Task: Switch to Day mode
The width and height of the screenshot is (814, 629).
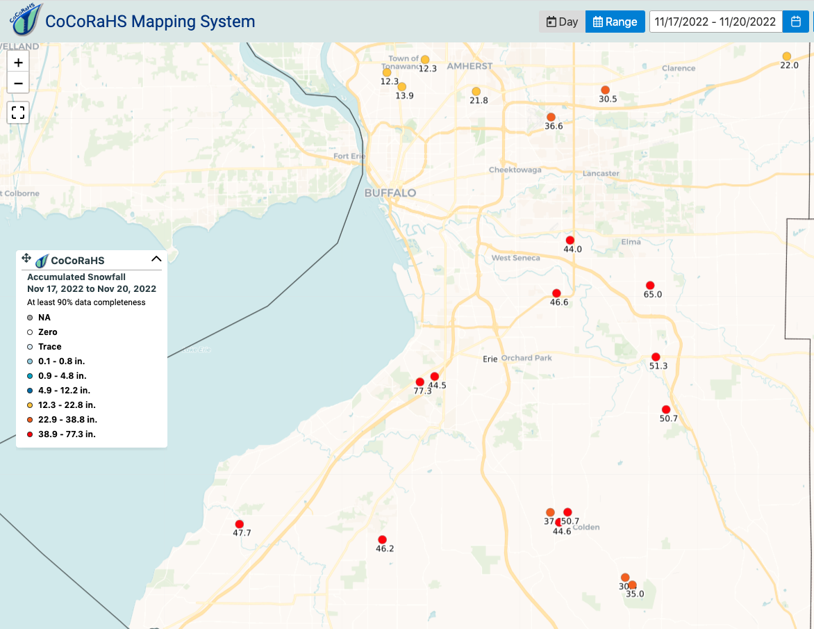Action: pyautogui.click(x=562, y=22)
